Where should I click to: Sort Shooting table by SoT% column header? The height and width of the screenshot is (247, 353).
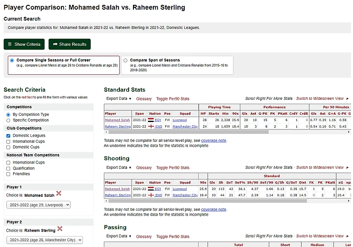pos(240,182)
